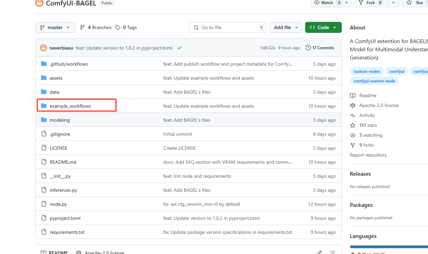The width and height of the screenshot is (428, 254).
Task: Open the 'Create LICENSE' commit message
Action: 180,148
